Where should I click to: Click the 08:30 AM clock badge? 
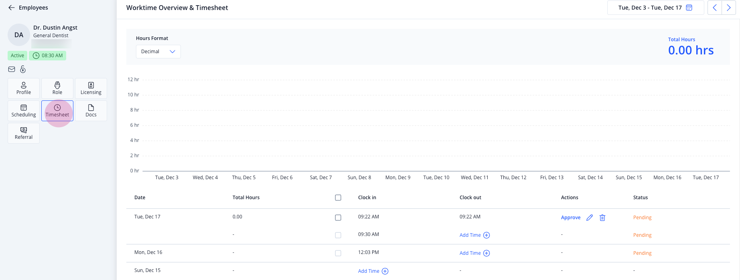pyautogui.click(x=47, y=56)
